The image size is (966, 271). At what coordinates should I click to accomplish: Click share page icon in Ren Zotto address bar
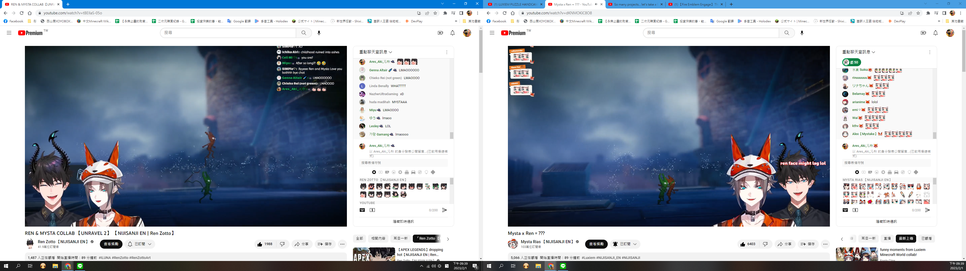[x=427, y=13]
